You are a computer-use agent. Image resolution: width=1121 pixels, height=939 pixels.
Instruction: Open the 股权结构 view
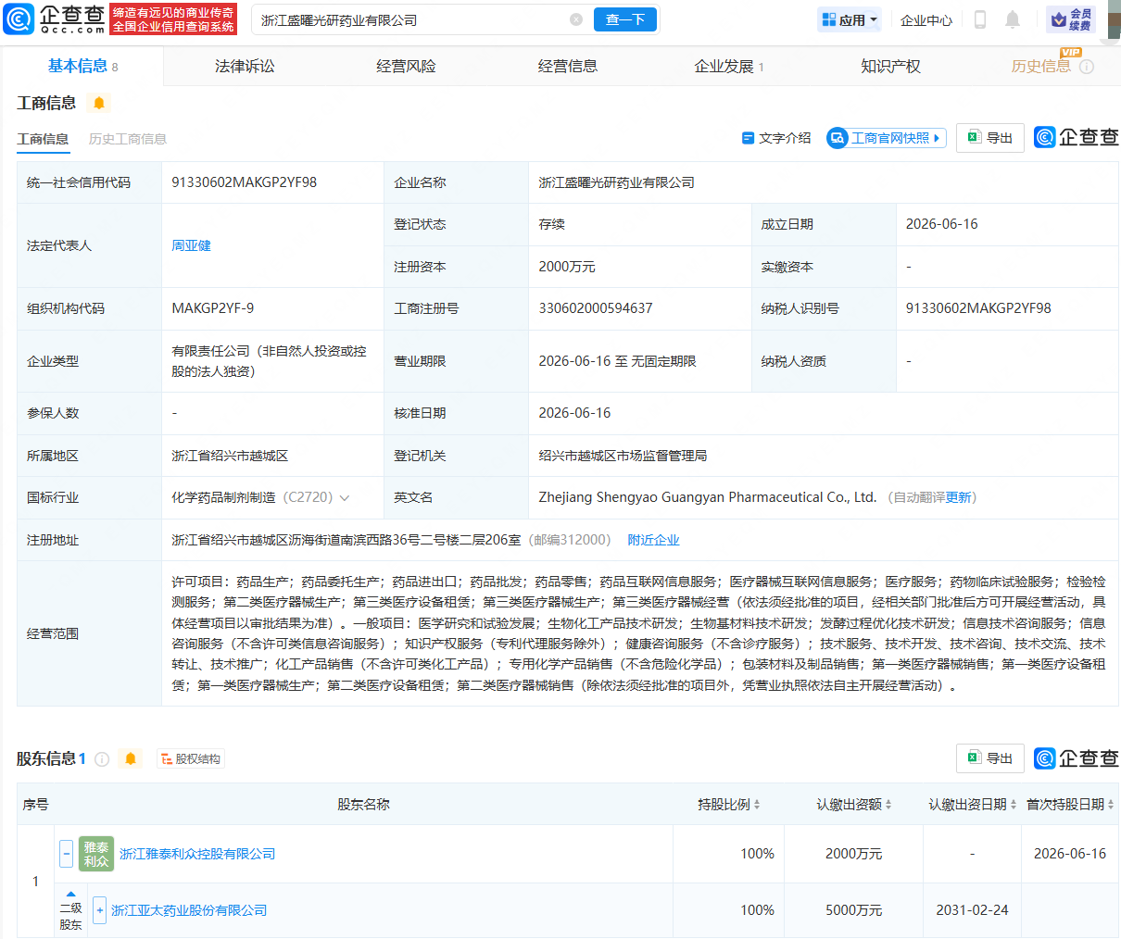(191, 758)
